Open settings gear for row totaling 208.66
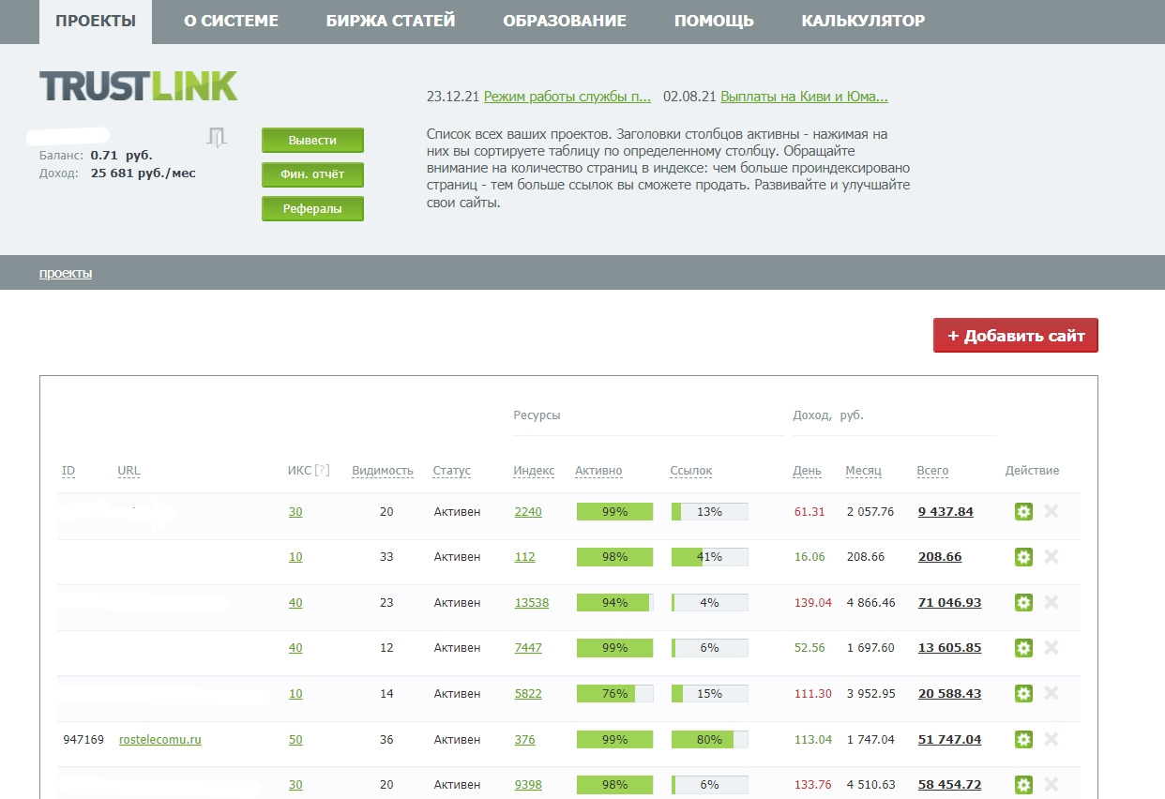 click(1023, 556)
